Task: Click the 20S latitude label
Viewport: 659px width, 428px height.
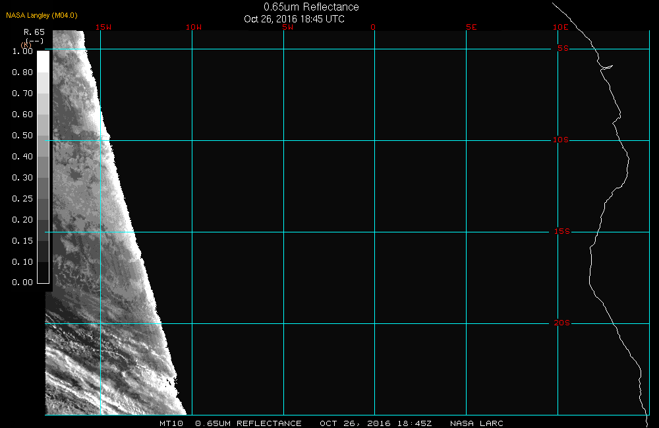Action: (x=561, y=323)
